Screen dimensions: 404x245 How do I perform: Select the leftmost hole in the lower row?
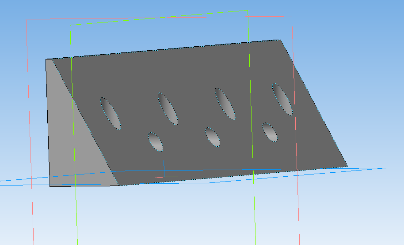[155, 141]
